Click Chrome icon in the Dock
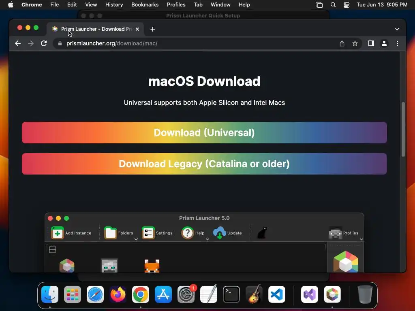The image size is (415, 311). (x=141, y=294)
